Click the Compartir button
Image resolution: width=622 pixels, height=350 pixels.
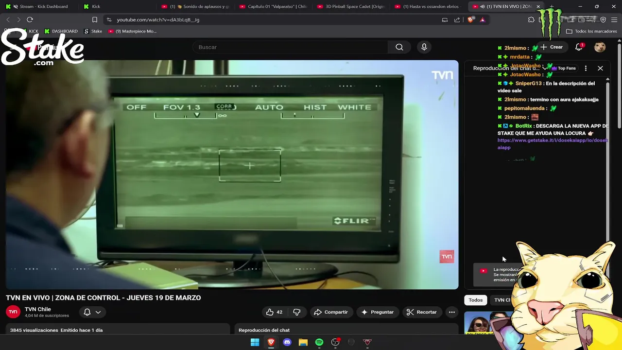pos(330,312)
